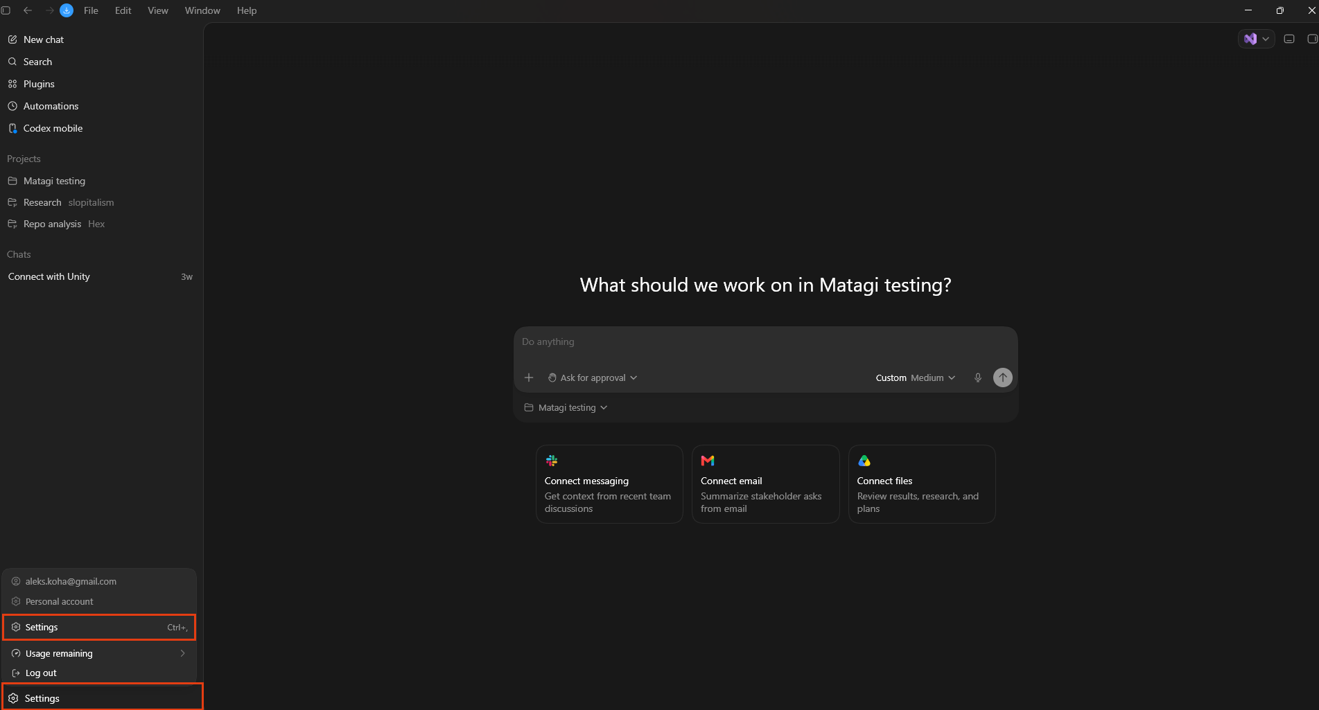Viewport: 1319px width, 710px height.
Task: Expand the Usage remaining submenu
Action: point(99,653)
